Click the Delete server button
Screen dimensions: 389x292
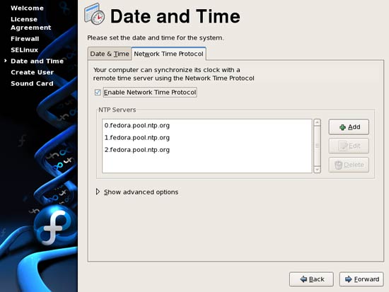point(349,165)
